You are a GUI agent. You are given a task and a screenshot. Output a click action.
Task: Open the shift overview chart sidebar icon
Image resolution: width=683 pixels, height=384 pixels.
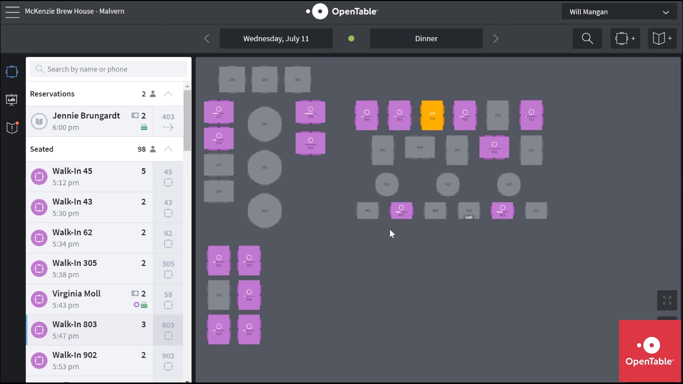tap(12, 100)
